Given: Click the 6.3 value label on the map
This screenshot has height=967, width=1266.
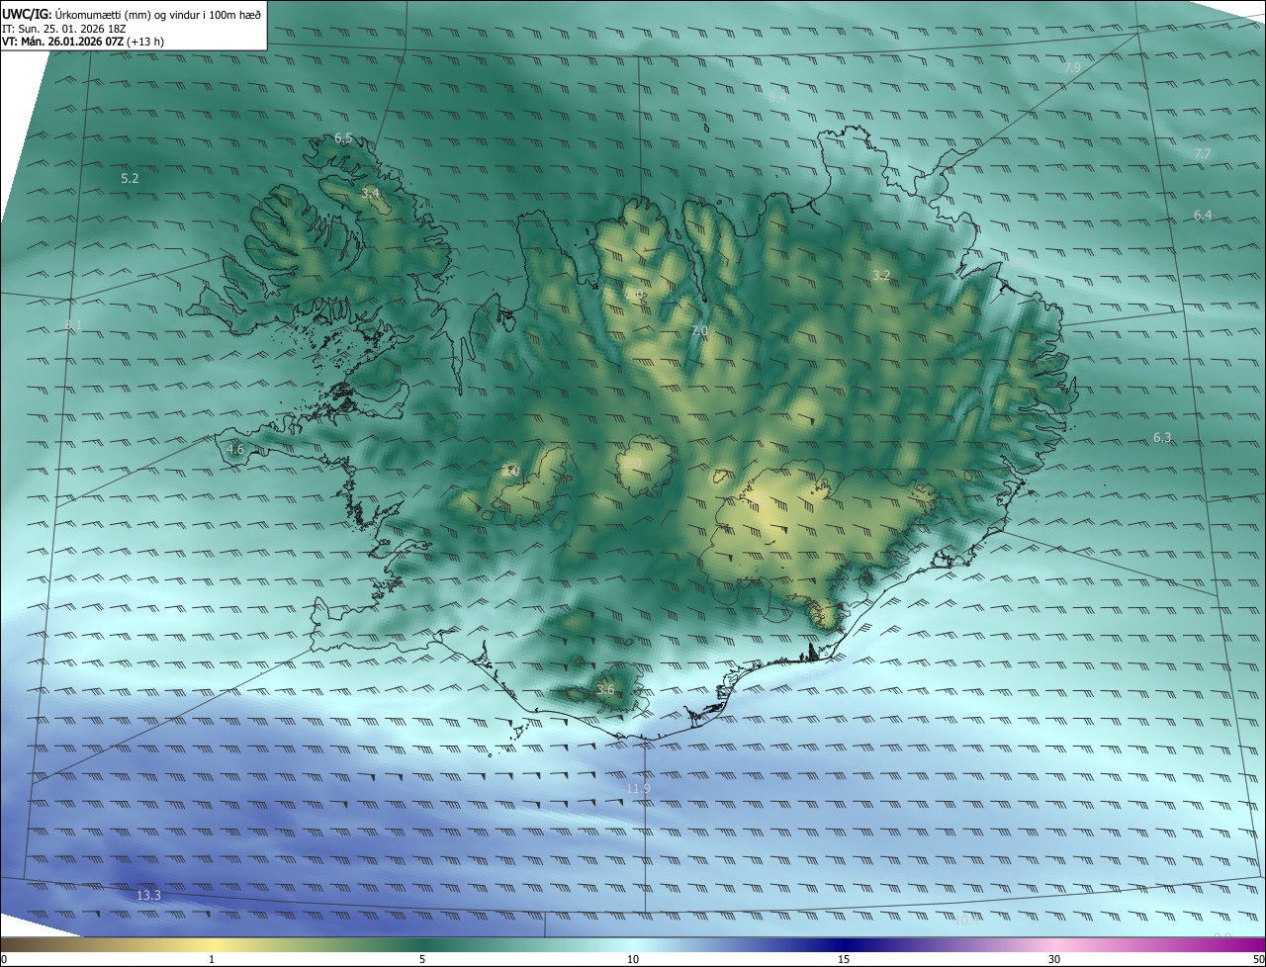Looking at the screenshot, I should pos(1162,437).
